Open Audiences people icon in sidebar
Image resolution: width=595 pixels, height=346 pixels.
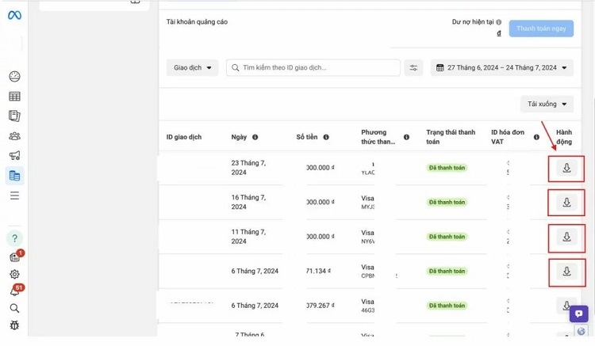[14, 136]
